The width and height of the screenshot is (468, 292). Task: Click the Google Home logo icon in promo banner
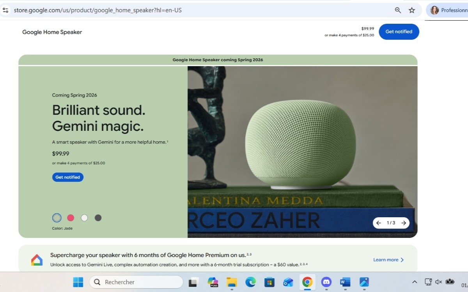(37, 260)
